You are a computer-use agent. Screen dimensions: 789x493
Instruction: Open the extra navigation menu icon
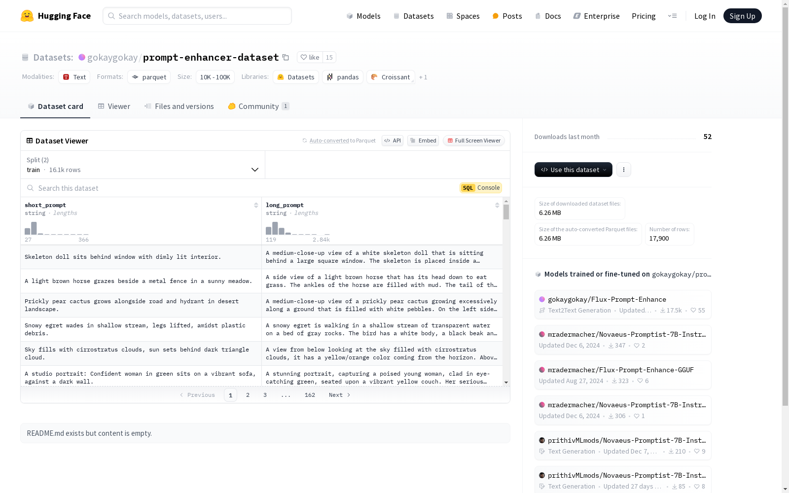click(x=672, y=16)
